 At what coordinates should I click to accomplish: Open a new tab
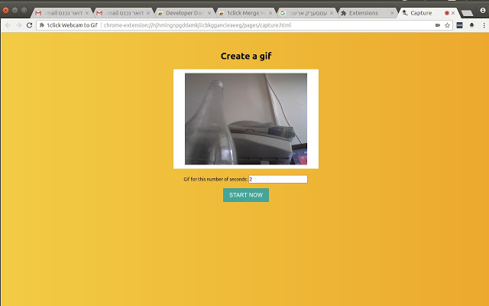click(x=467, y=12)
